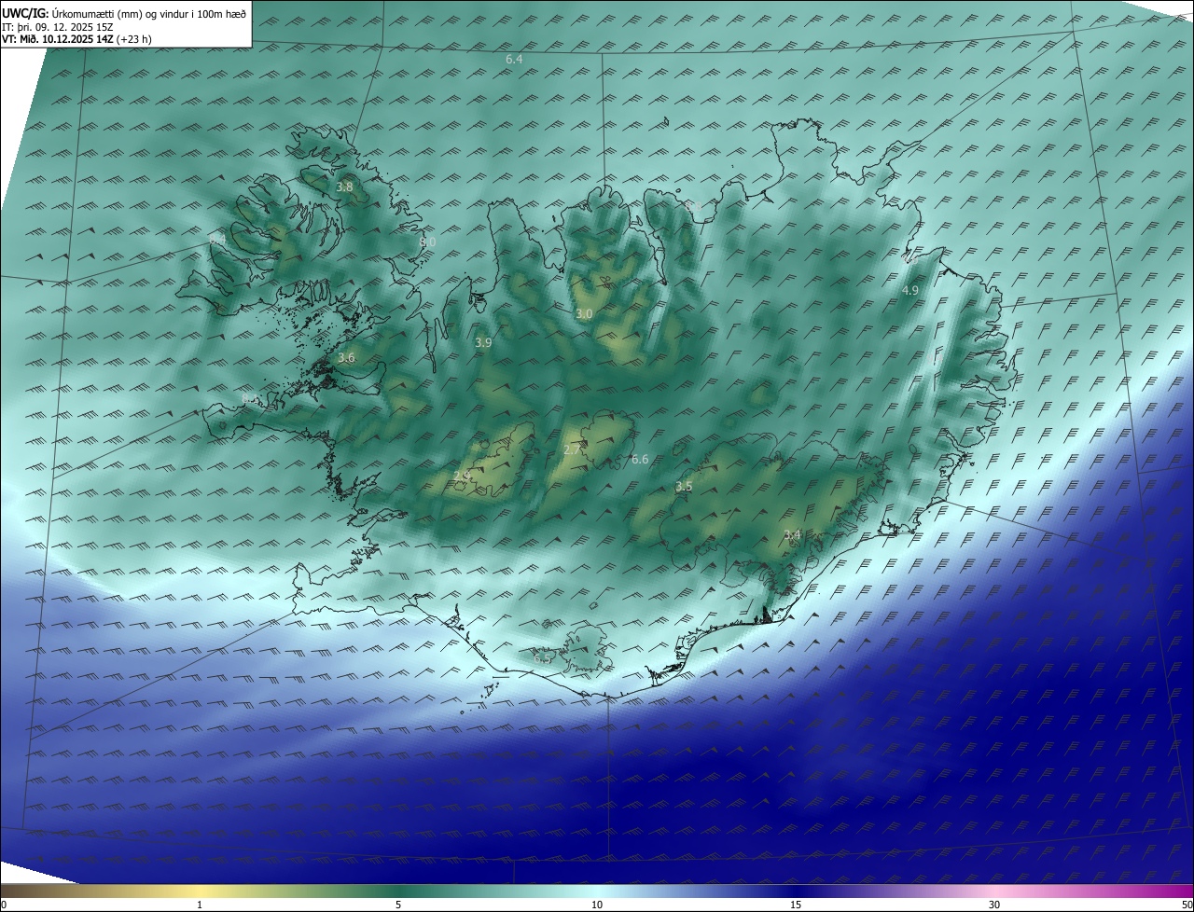Image resolution: width=1194 pixels, height=912 pixels.
Task: Click the 2.7 value in the central highlands
Action: coord(573,449)
